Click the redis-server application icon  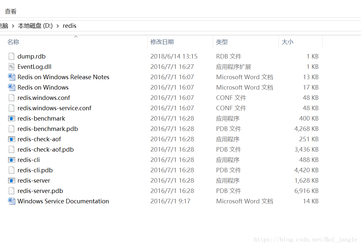click(12, 181)
